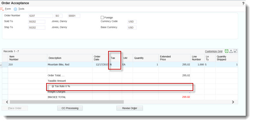
Task: Click the Ln Ty column header
Action: pos(210,58)
